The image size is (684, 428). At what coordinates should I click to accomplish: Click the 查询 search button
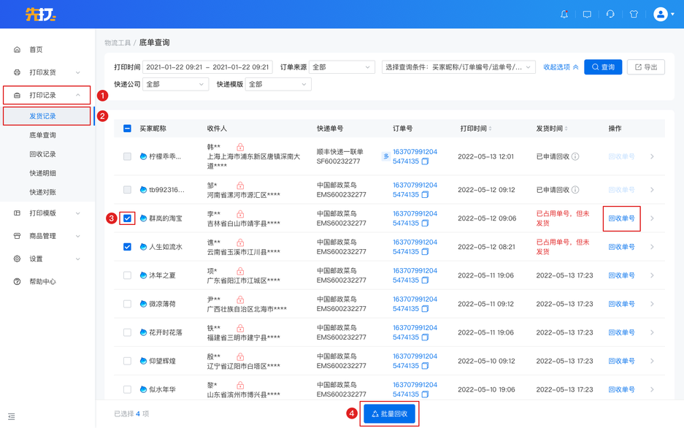(603, 67)
